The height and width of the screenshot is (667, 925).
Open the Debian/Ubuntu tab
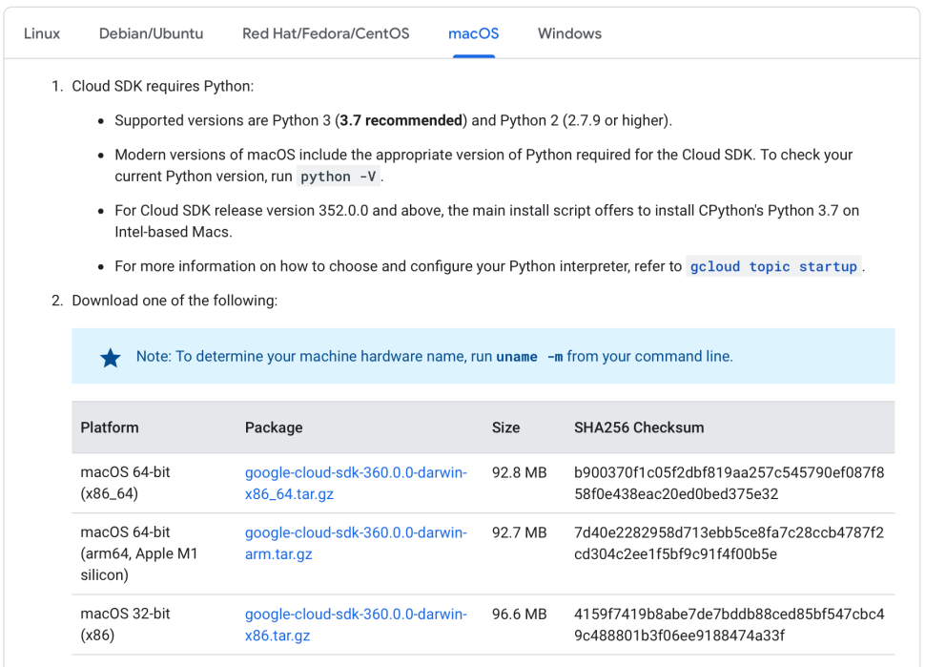[151, 33]
